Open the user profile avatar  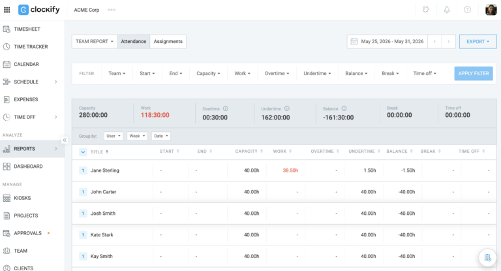coord(491,10)
